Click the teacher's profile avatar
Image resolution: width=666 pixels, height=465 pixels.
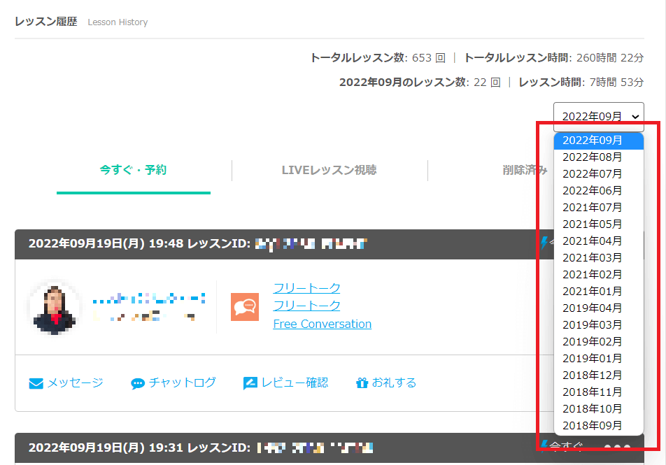[55, 307]
